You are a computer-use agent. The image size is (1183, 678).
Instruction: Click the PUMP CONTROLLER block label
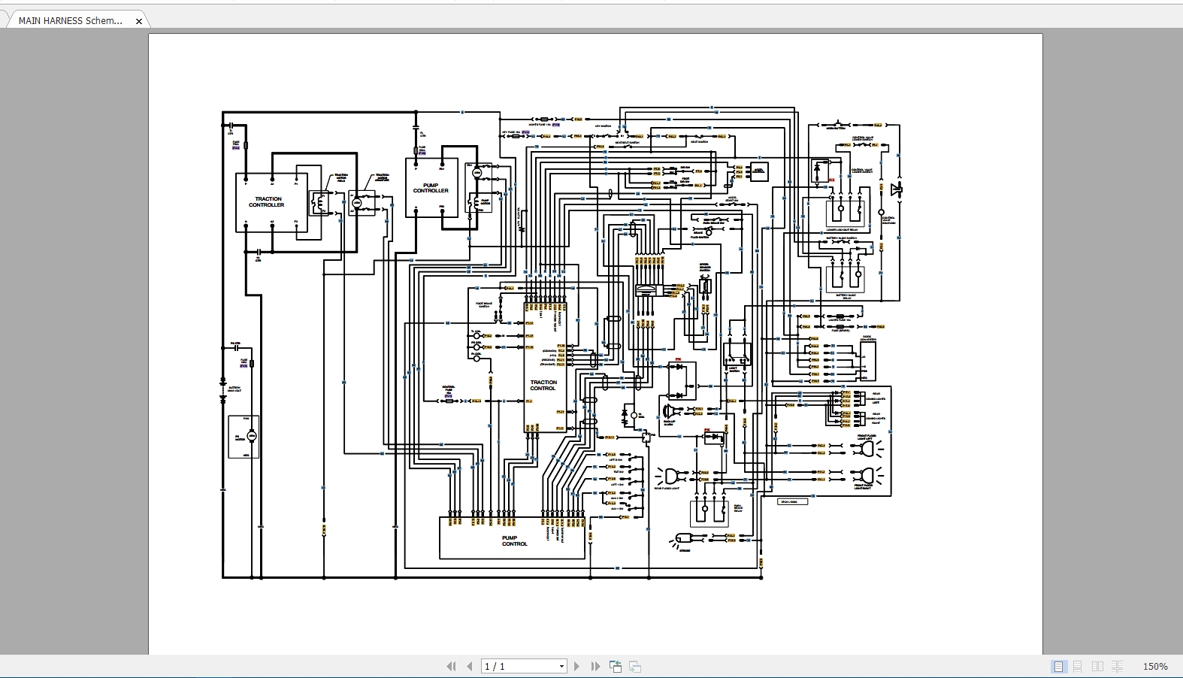[431, 188]
